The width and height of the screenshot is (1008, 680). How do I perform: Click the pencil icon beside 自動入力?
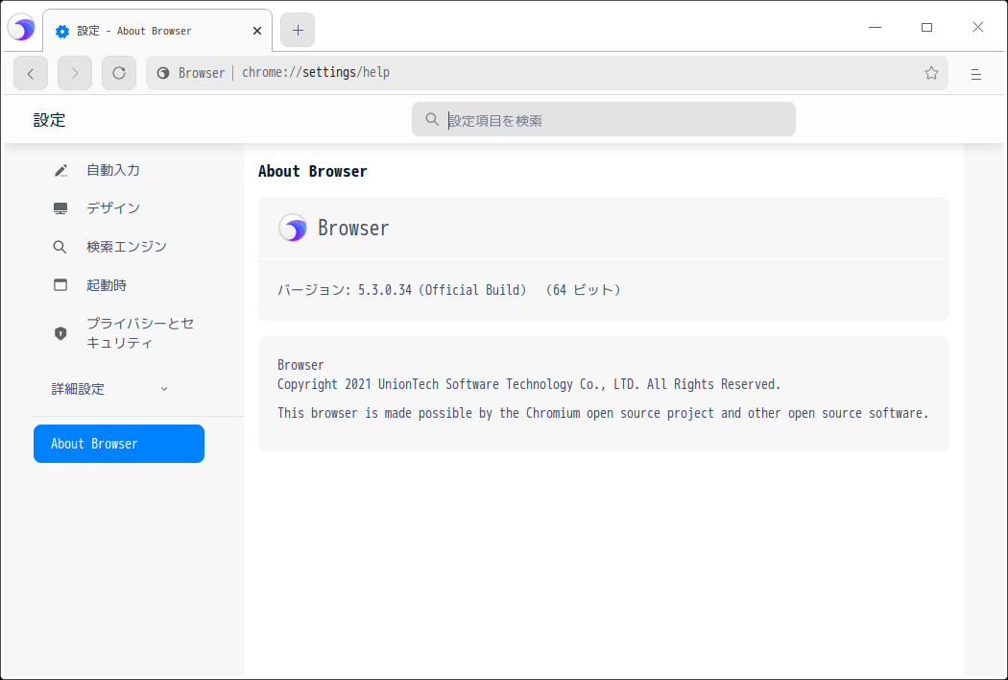[x=60, y=171]
